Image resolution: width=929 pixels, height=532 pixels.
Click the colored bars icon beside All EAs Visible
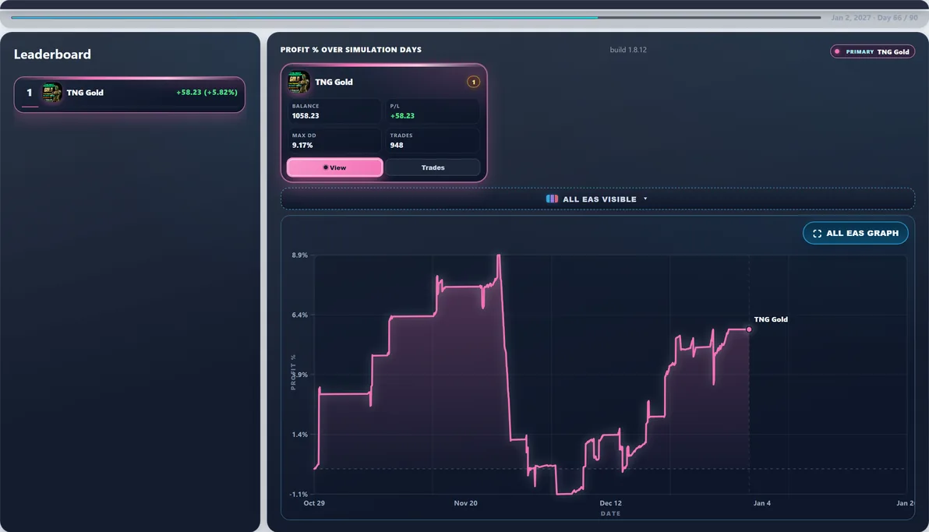(552, 199)
